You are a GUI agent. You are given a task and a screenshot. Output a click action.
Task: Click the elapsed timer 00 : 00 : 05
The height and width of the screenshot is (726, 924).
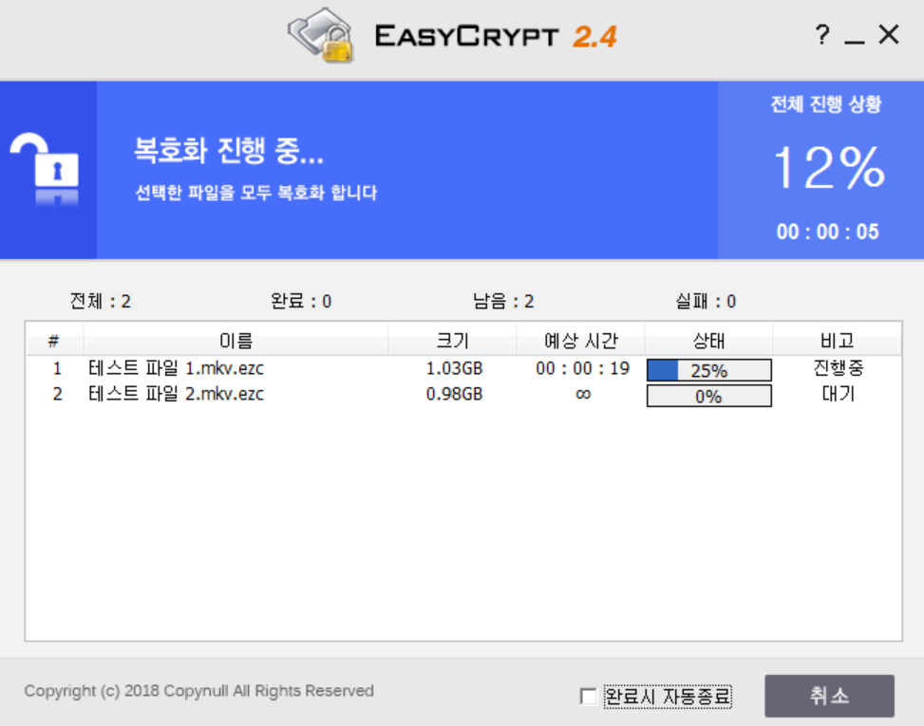tap(827, 232)
